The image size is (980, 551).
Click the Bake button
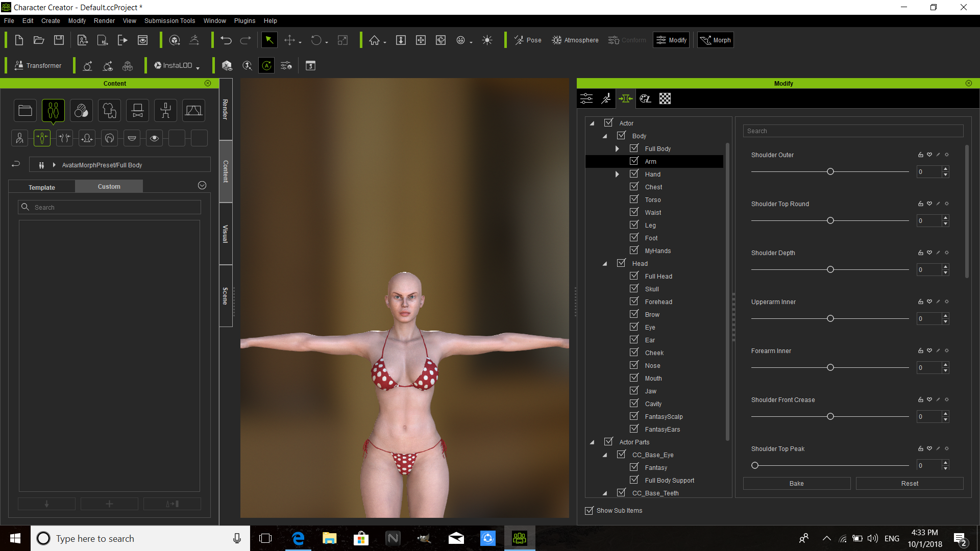(x=796, y=483)
